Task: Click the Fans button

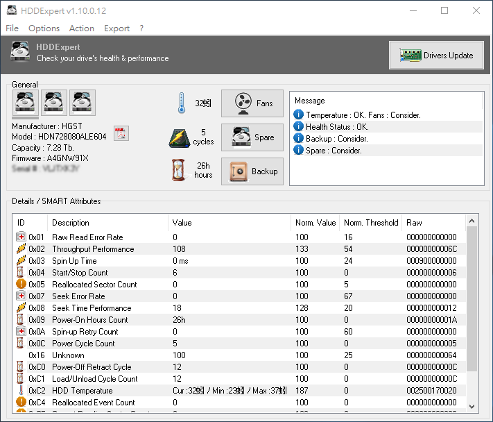Action: point(252,103)
